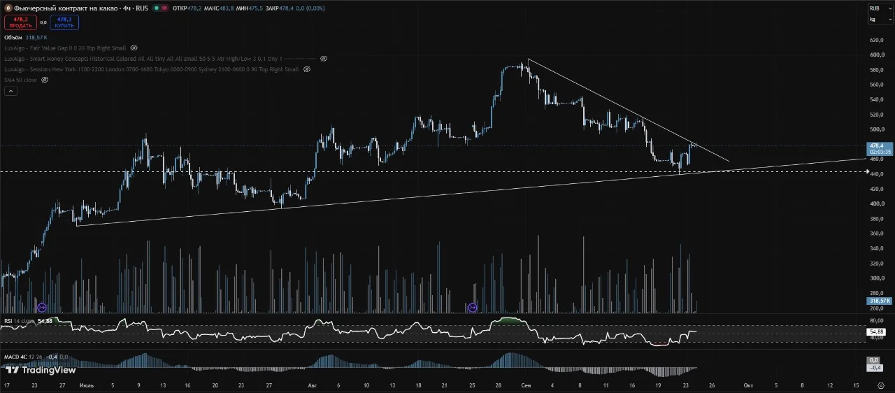Click the cocoa futures symbol logo icon
Viewport: 895px width, 393px height.
pyautogui.click(x=8, y=8)
